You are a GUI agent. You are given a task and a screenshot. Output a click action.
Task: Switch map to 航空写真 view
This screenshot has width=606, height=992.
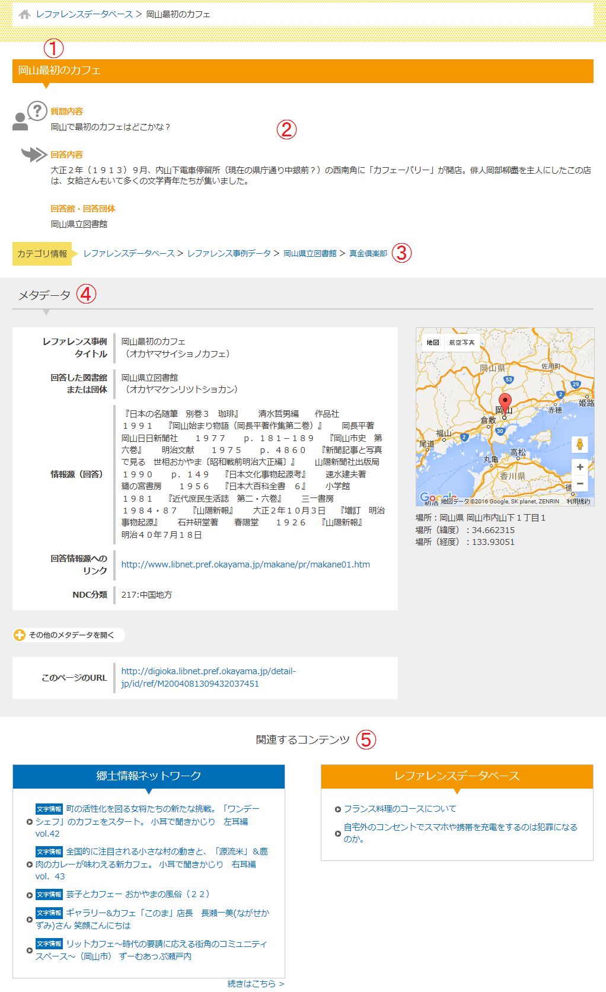pos(461,343)
